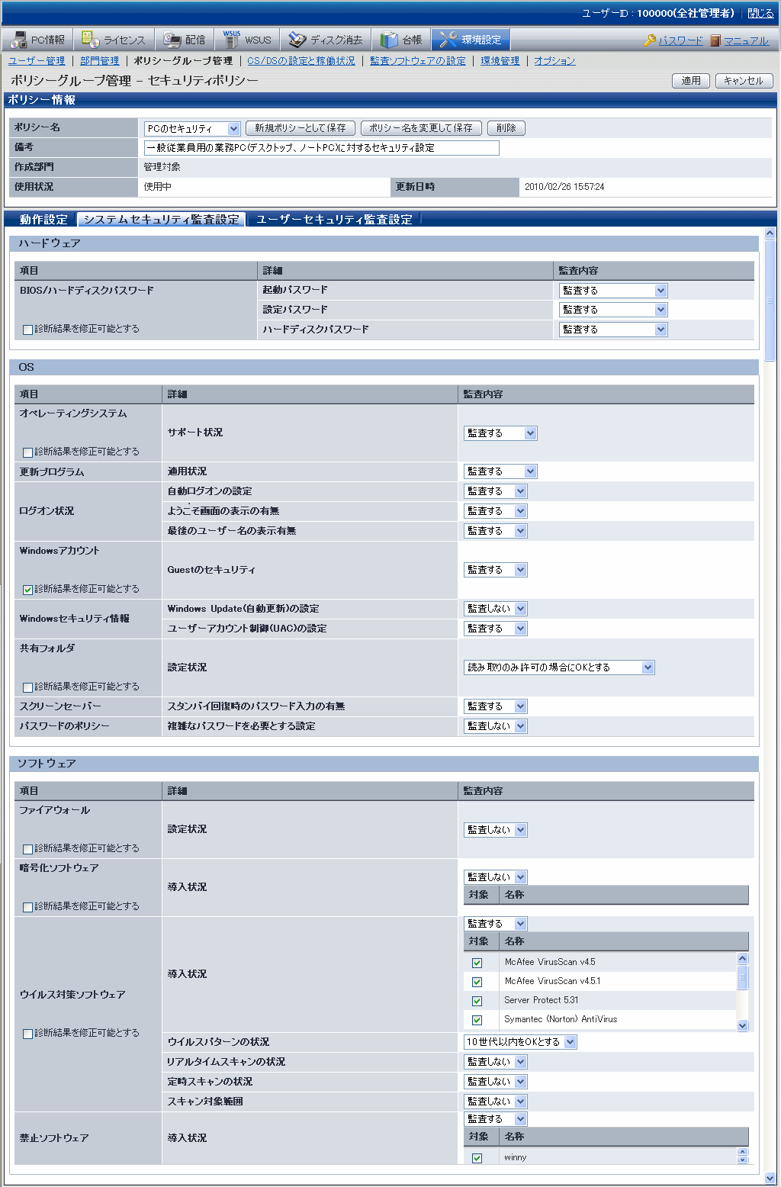Click main panel scrollbar down arrow
781x1187 pixels.
point(770,1179)
